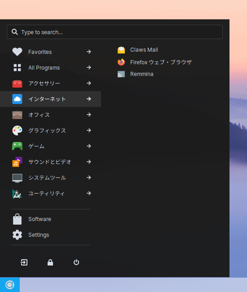This screenshot has width=247, height=292.
Task: Open the システムツール category
Action: point(50,177)
